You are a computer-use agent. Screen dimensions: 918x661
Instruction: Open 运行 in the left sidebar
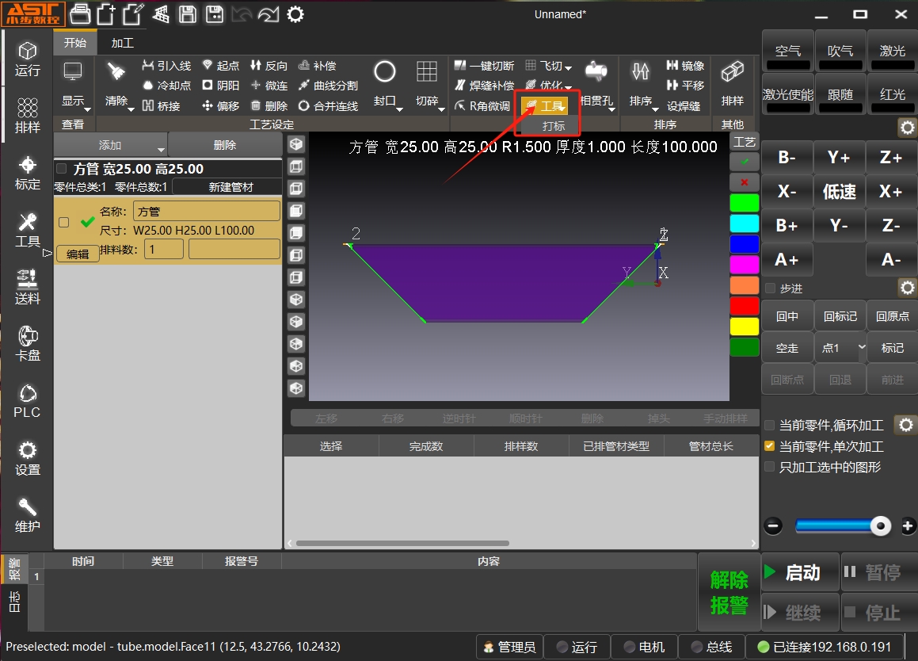(x=28, y=59)
